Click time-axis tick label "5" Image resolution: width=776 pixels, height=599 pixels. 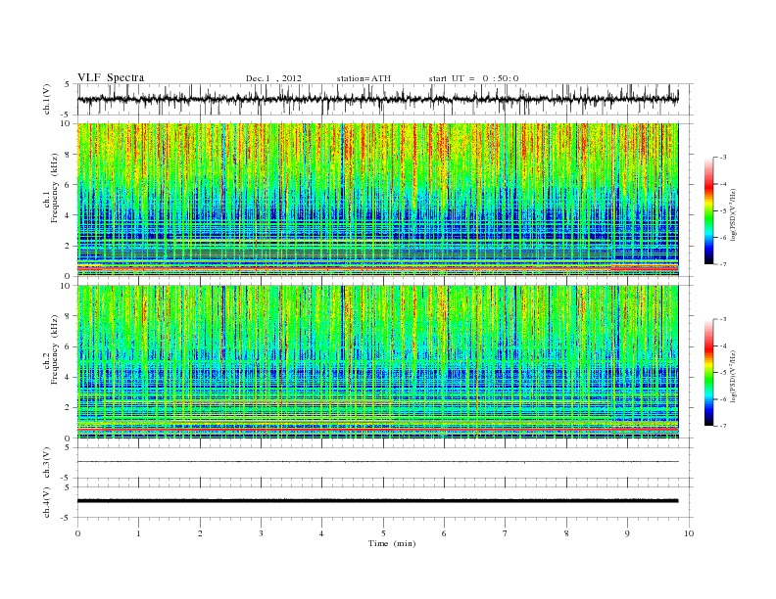(383, 533)
